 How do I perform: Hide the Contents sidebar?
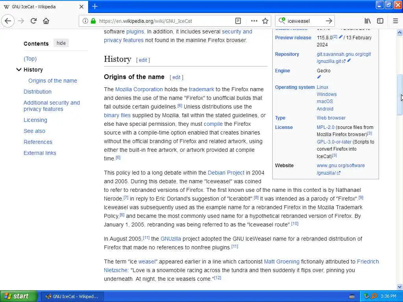point(61,43)
